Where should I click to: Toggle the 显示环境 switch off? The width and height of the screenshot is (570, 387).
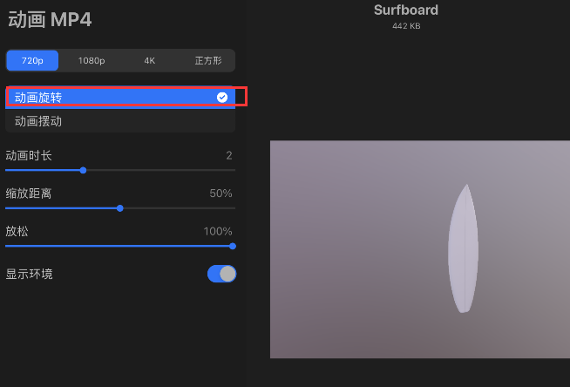coord(221,274)
